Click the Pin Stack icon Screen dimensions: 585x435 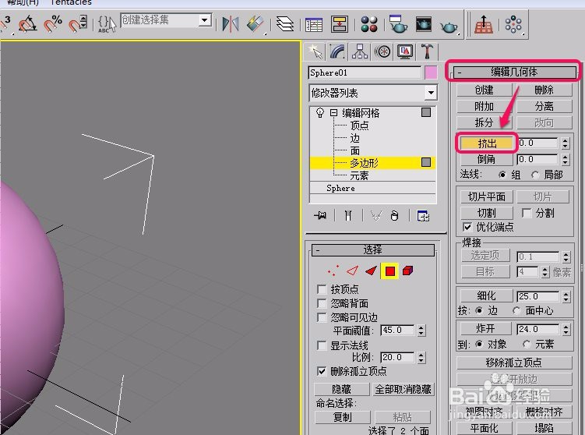[x=320, y=215]
